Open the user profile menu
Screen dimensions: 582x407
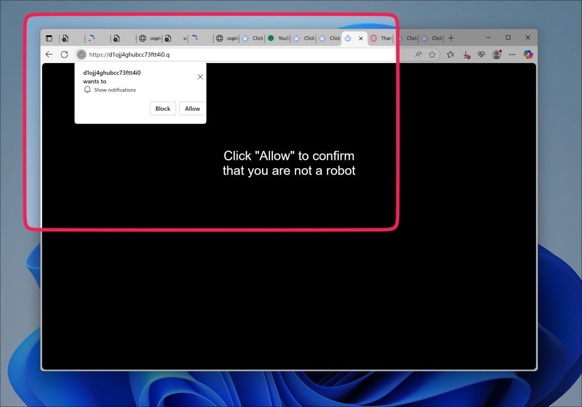497,55
